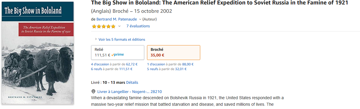Open Bertrand M. Patenaude author link
The width and height of the screenshot is (360, 109).
pyautogui.click(x=117, y=19)
